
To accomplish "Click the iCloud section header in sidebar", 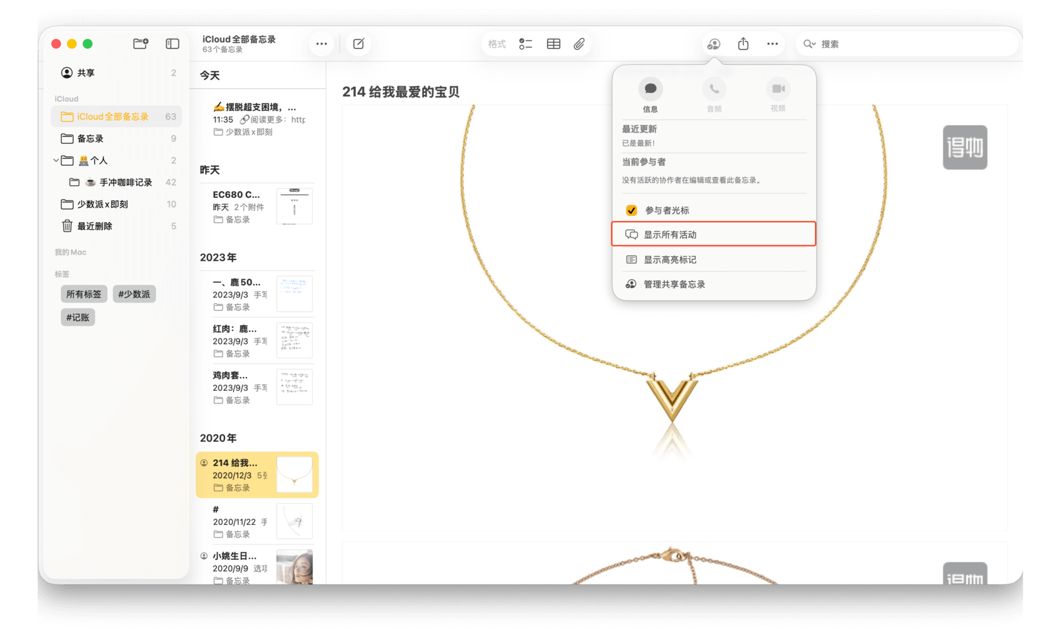I will coord(66,99).
